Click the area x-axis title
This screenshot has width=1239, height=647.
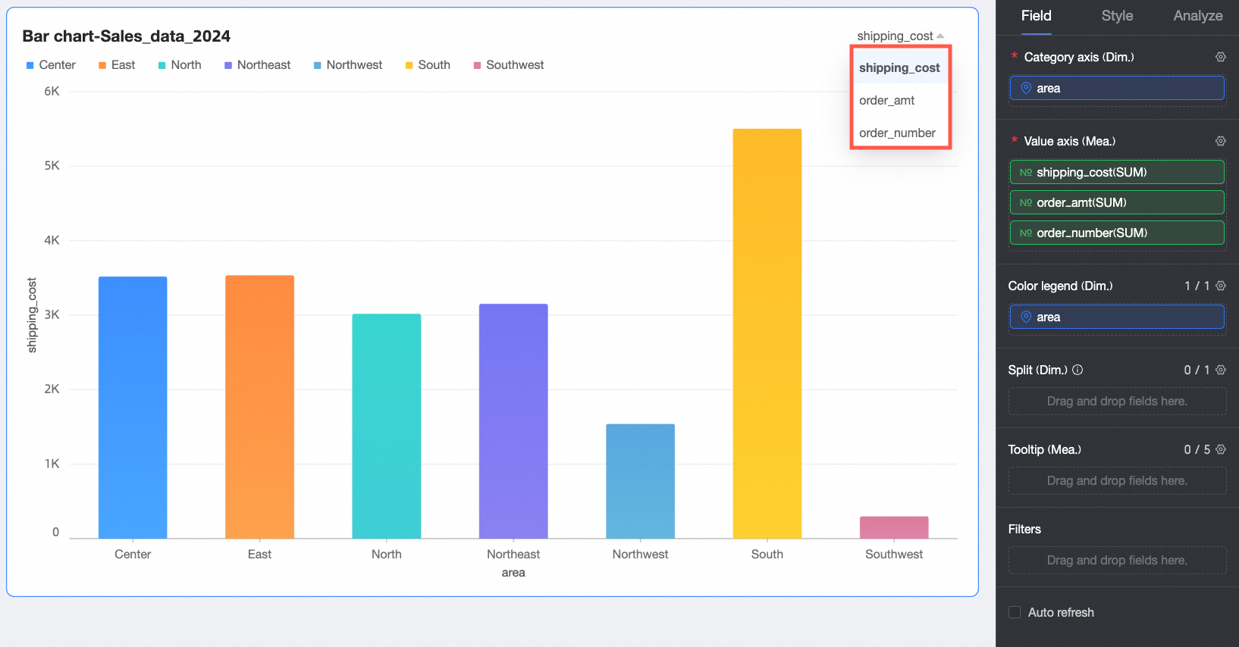513,573
